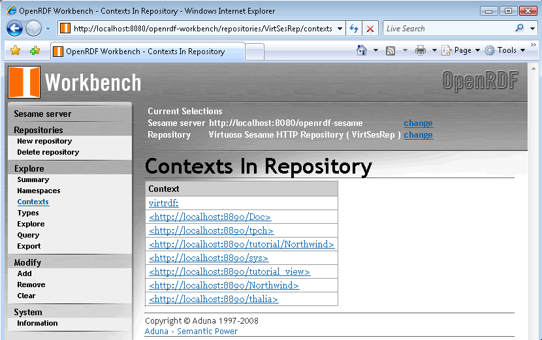This screenshot has width=542, height=340.
Task: Open the virtrdf: context link
Action: tap(163, 203)
